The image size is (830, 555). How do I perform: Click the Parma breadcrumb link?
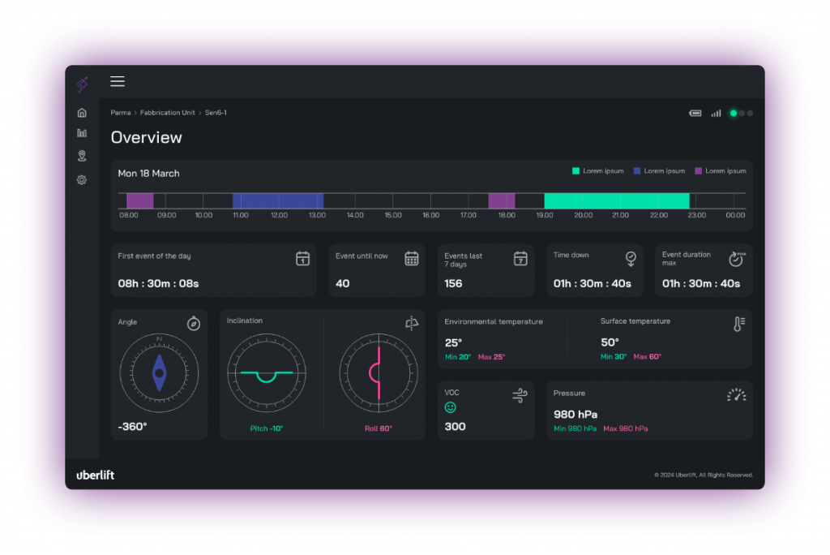pyautogui.click(x=120, y=113)
